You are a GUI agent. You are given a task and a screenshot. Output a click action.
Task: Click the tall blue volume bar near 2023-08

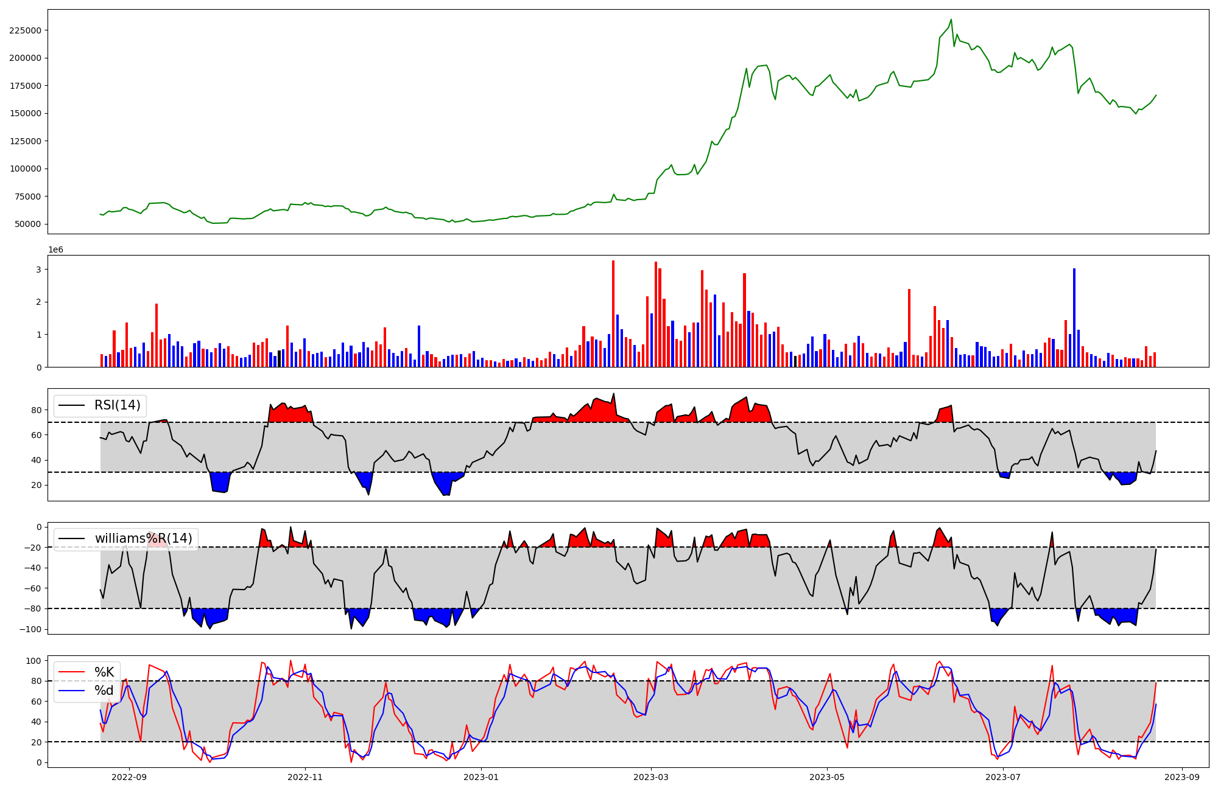click(x=1074, y=316)
